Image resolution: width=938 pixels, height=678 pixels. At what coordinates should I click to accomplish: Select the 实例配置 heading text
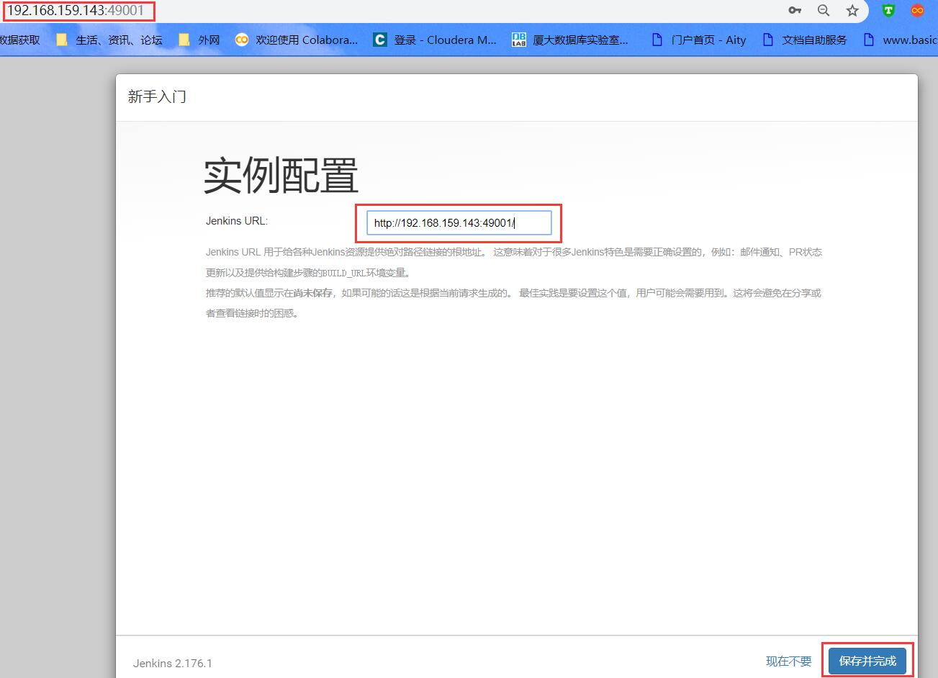[x=281, y=176]
